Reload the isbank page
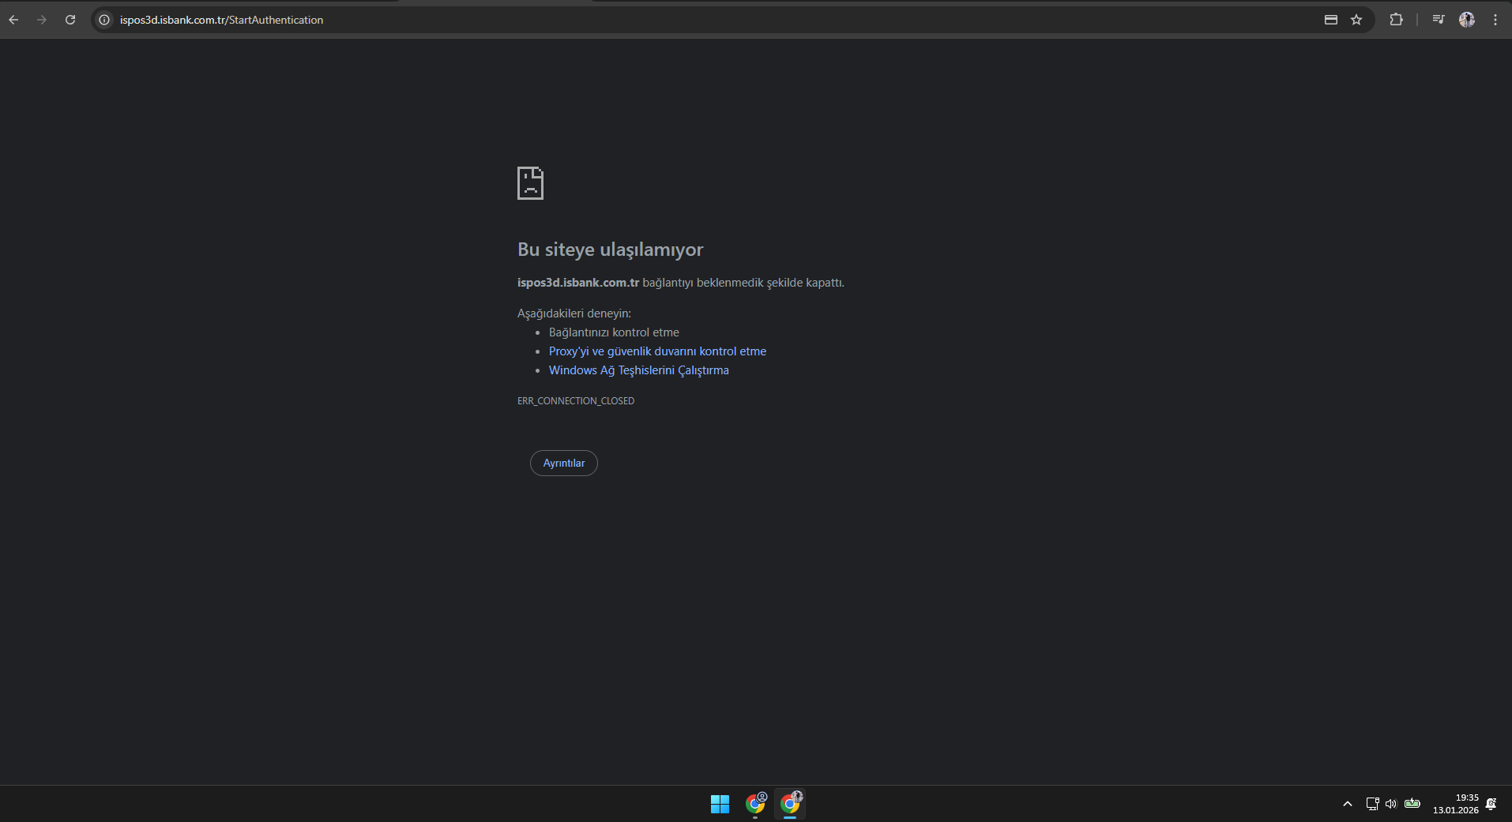This screenshot has height=822, width=1512. [x=70, y=20]
